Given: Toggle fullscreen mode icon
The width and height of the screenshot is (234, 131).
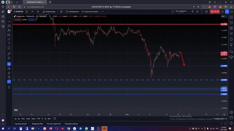Looking at the screenshot, I should 202,12.
